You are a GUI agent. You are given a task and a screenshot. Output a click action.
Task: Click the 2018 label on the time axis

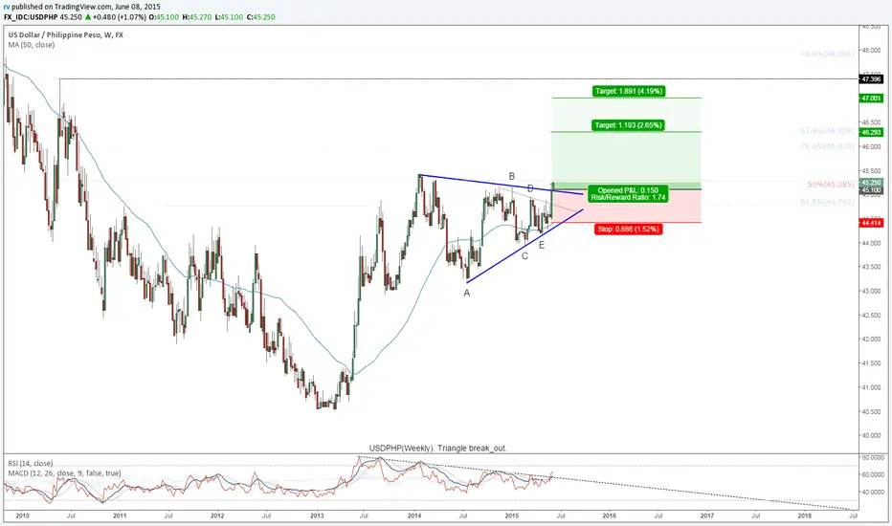coord(804,516)
